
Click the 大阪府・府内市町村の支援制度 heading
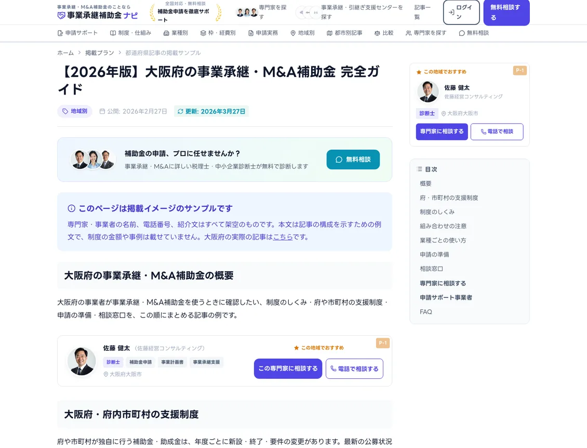(x=131, y=414)
